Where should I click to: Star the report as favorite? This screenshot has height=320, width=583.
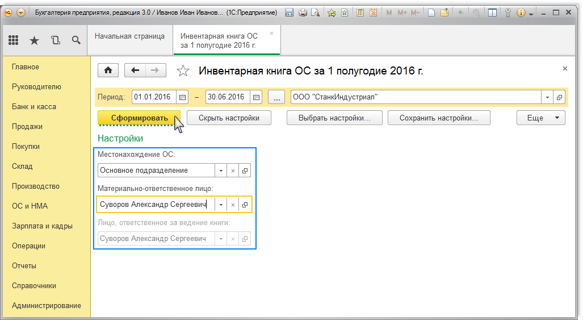coord(183,70)
